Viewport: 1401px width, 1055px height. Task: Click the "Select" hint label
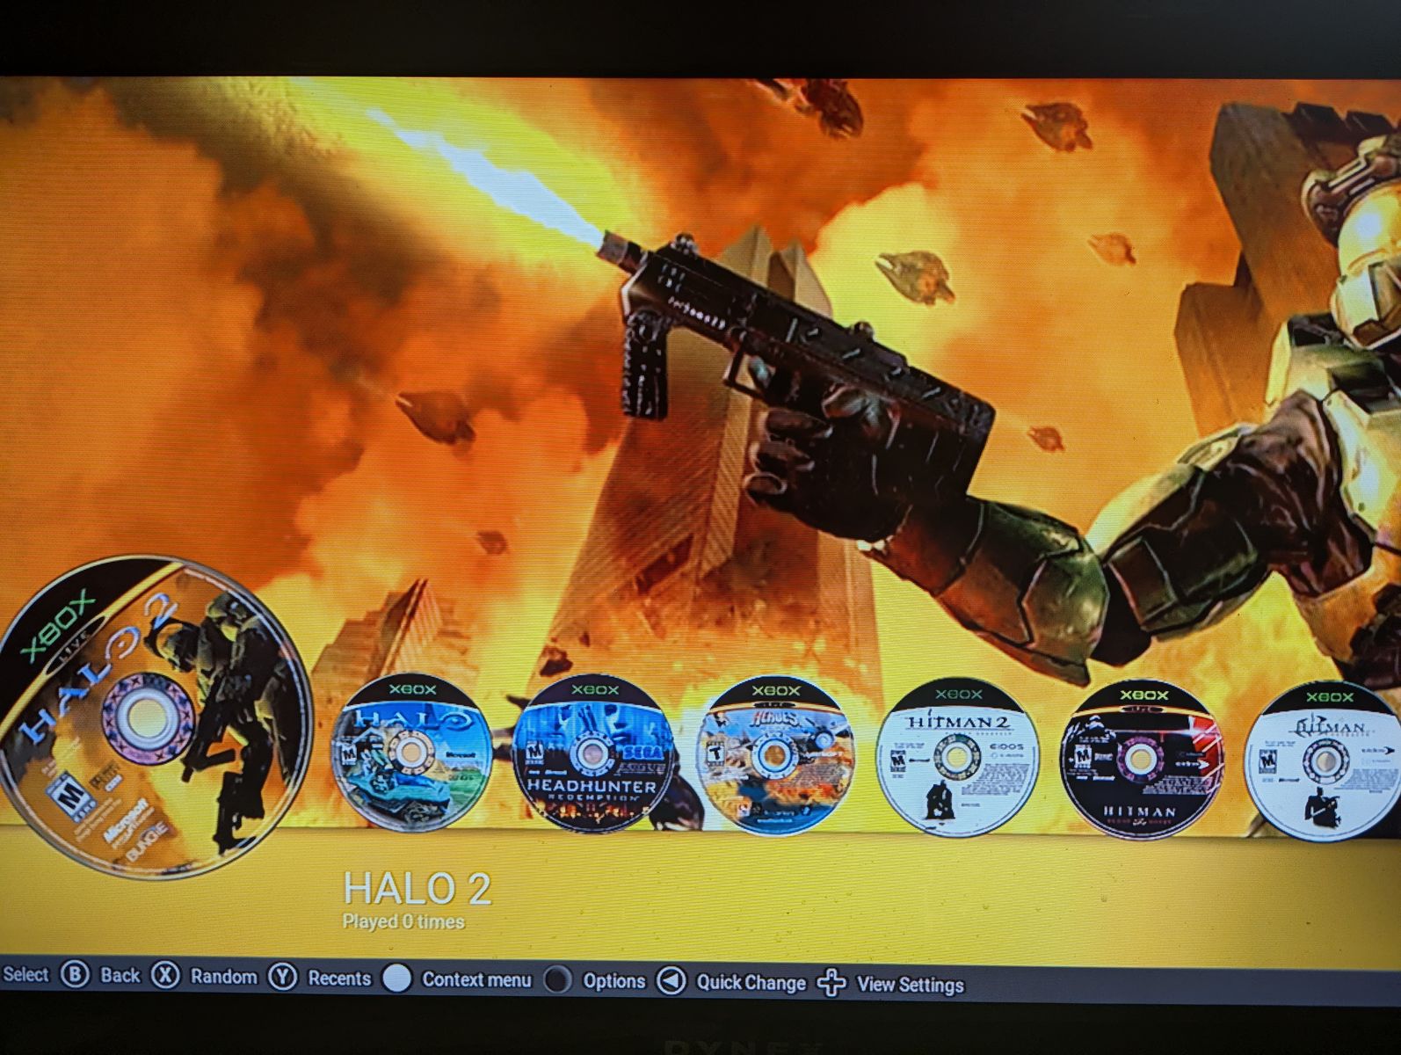(x=25, y=973)
